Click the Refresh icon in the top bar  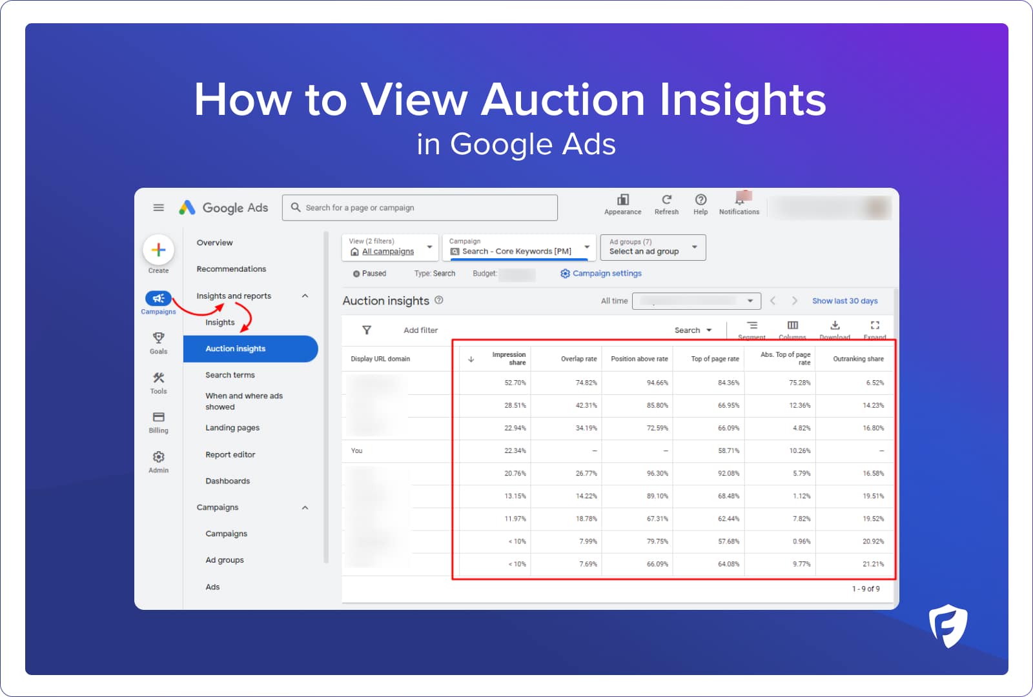point(666,201)
